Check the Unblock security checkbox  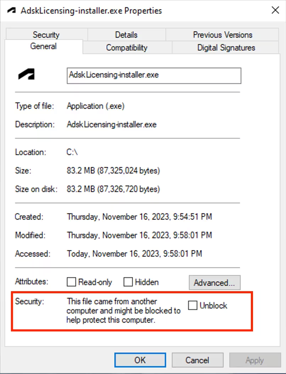[x=193, y=305]
